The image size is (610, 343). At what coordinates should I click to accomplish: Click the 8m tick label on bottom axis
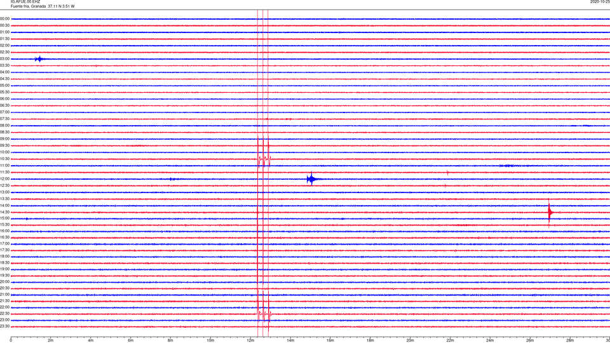(x=170, y=340)
